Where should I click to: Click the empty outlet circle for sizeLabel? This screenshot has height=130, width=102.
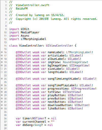[2, 69]
